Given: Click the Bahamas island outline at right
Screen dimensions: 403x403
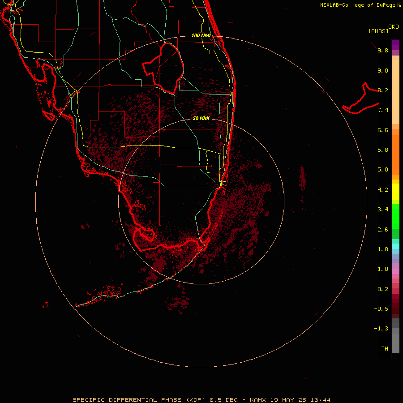Looking at the screenshot, I should coord(360,98).
